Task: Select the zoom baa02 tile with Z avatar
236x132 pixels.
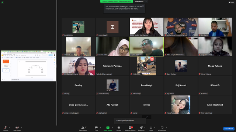Action: coord(112,27)
